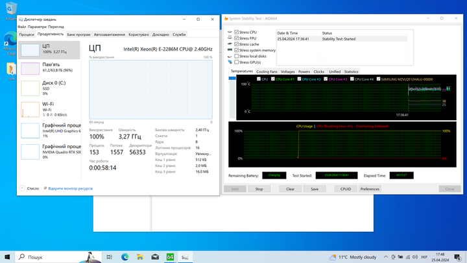Enable the Stress local disks checkbox

pyautogui.click(x=237, y=56)
